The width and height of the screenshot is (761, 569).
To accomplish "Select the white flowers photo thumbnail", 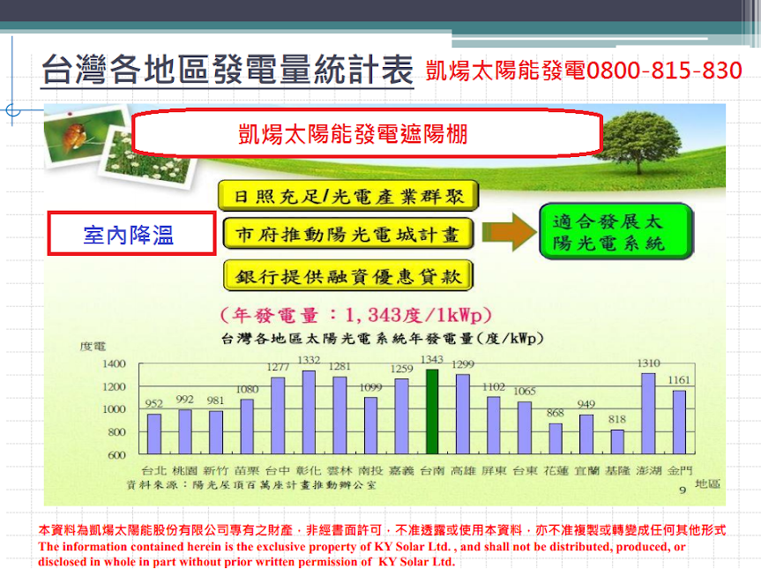I will click(146, 158).
